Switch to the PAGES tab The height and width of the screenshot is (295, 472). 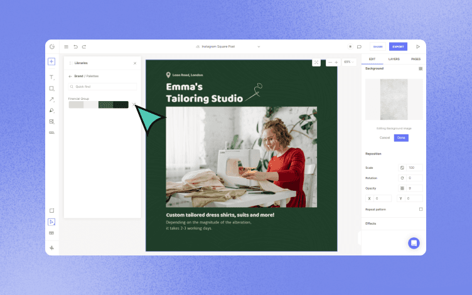[x=416, y=59]
